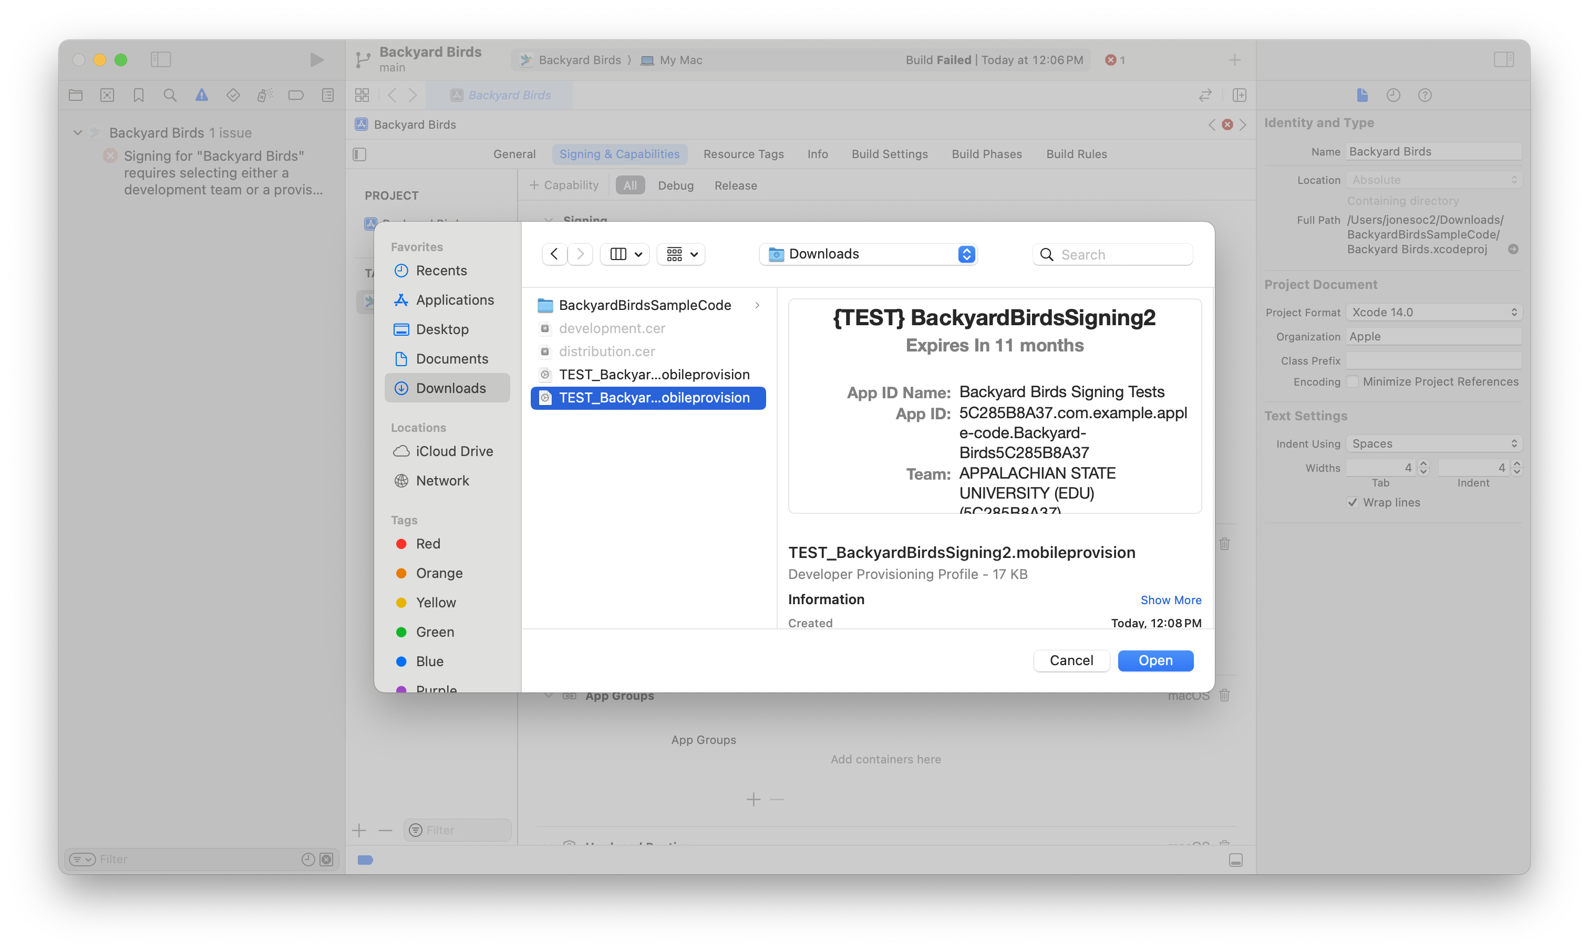The image size is (1589, 952).
Task: Click the Cancel button in file dialog
Action: click(x=1072, y=661)
